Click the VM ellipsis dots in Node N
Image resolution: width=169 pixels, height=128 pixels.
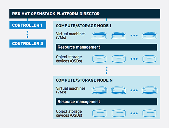coord(134,90)
